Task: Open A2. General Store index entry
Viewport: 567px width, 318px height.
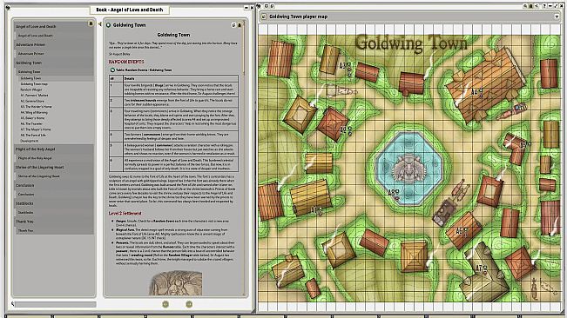Action: (x=32, y=102)
